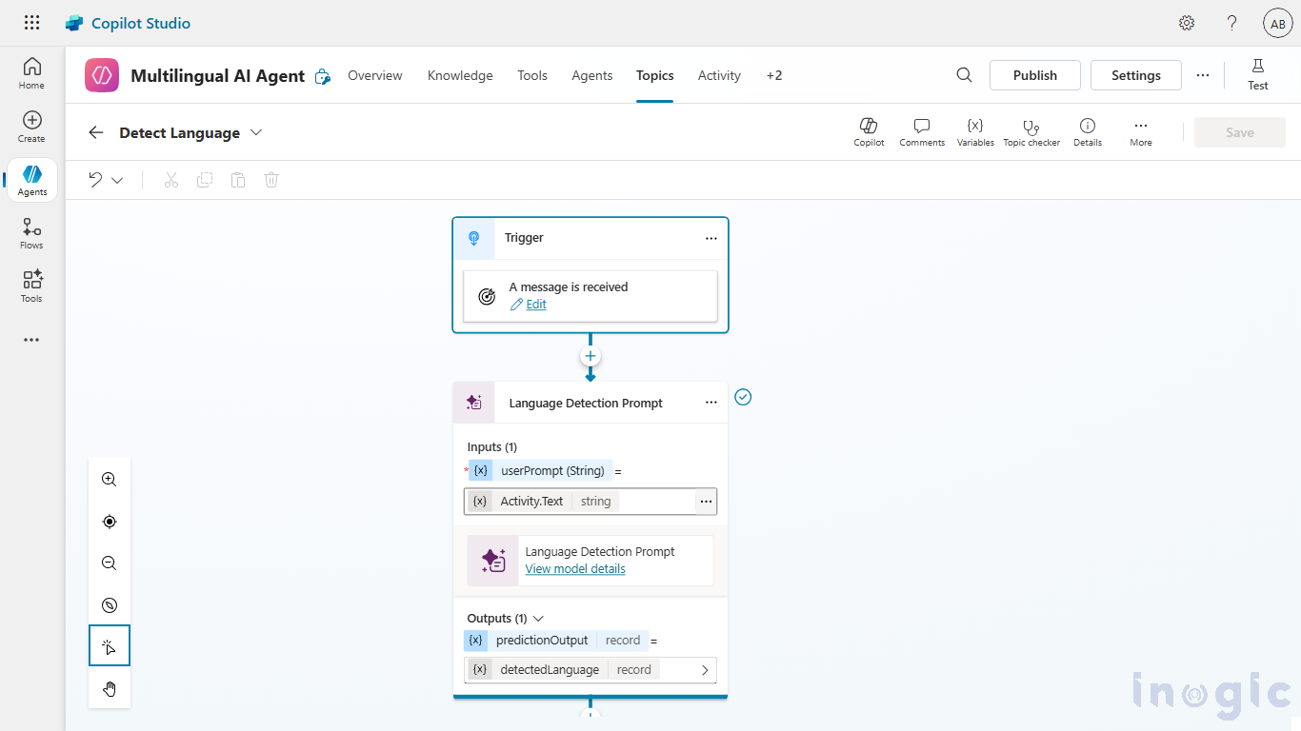Viewport: 1301px width, 731px height.
Task: Toggle the selection pointer tool
Action: pos(110,646)
